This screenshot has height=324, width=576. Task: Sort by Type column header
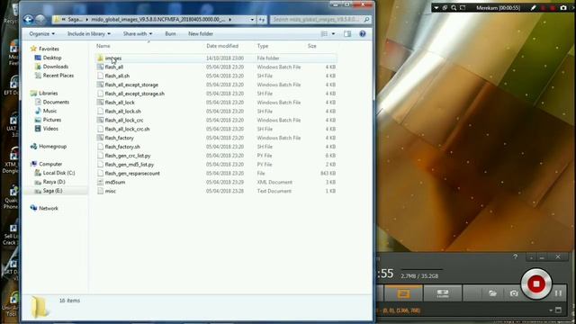pyautogui.click(x=263, y=46)
